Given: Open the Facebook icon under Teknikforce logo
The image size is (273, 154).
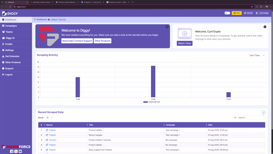Looking at the screenshot, I should click(12, 151).
